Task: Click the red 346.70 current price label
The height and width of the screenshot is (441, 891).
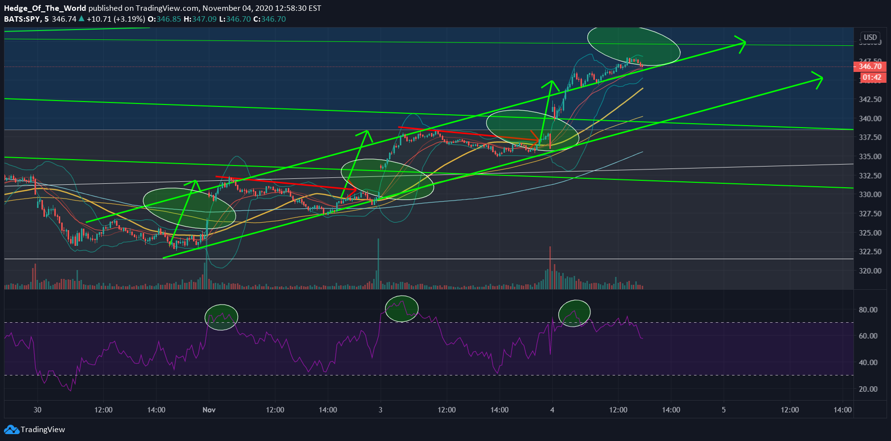Action: pyautogui.click(x=870, y=66)
